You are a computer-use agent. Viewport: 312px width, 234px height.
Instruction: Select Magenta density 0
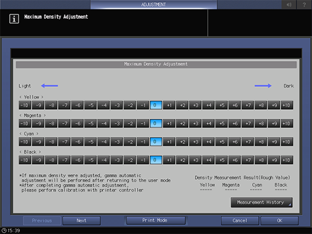(156, 124)
